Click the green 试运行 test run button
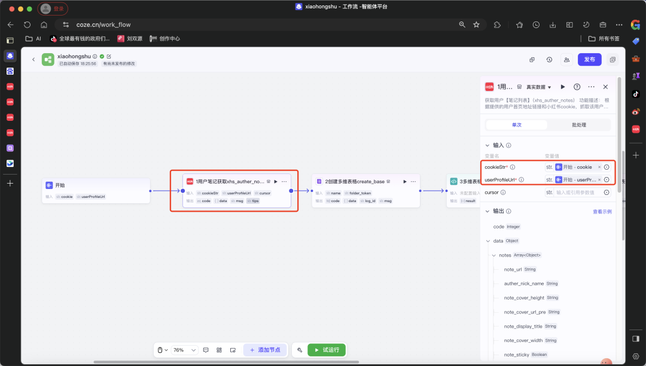This screenshot has height=366, width=646. point(327,350)
